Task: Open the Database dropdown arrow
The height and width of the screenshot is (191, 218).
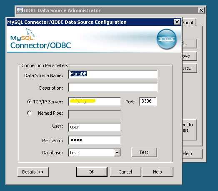Action: (x=117, y=153)
